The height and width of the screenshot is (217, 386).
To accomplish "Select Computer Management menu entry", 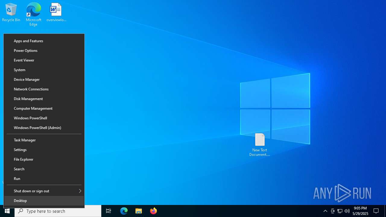I will pyautogui.click(x=44, y=108).
